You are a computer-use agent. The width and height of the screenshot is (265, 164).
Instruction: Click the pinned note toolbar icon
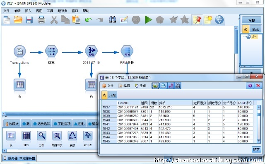[197, 20]
